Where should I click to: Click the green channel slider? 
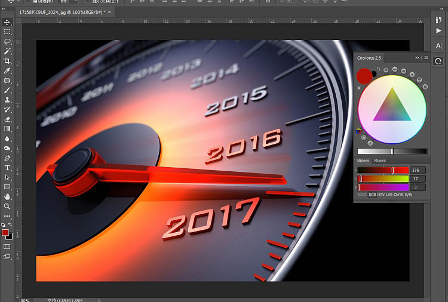383,178
